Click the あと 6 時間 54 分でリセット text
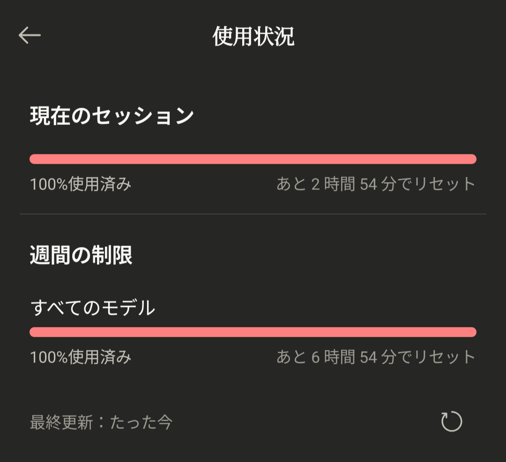Viewport: 506px width, 462px height. click(376, 358)
